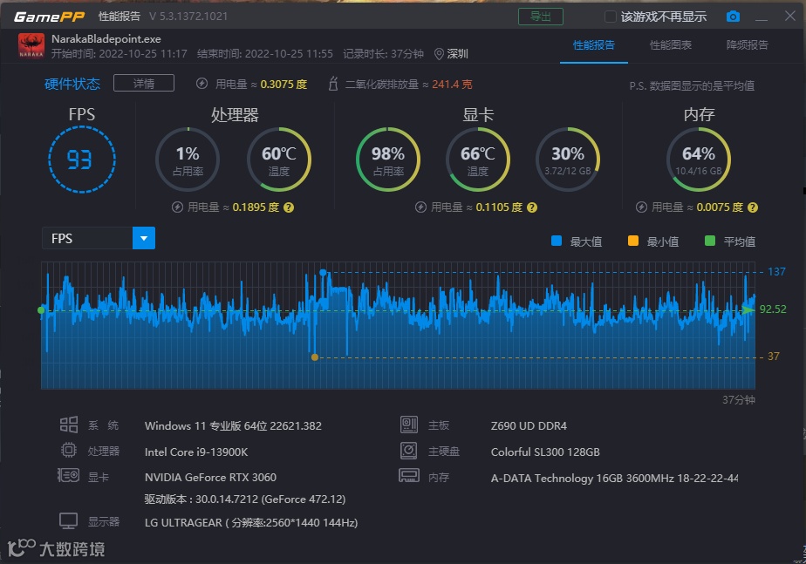The width and height of the screenshot is (806, 564).
Task: Click the RAM module icon beside 内存 spec
Action: pyautogui.click(x=409, y=476)
